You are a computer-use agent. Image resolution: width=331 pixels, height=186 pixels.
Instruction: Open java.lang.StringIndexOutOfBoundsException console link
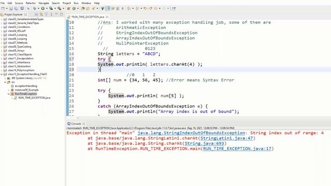point(191,133)
